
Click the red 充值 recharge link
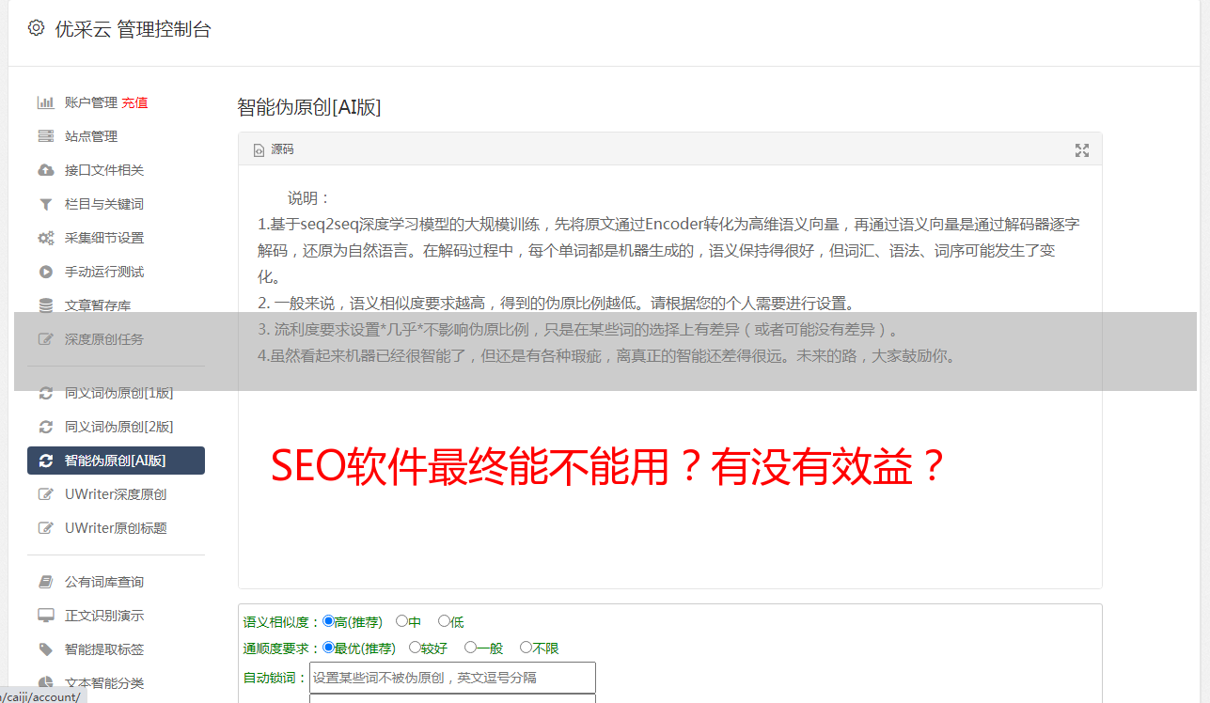134,102
